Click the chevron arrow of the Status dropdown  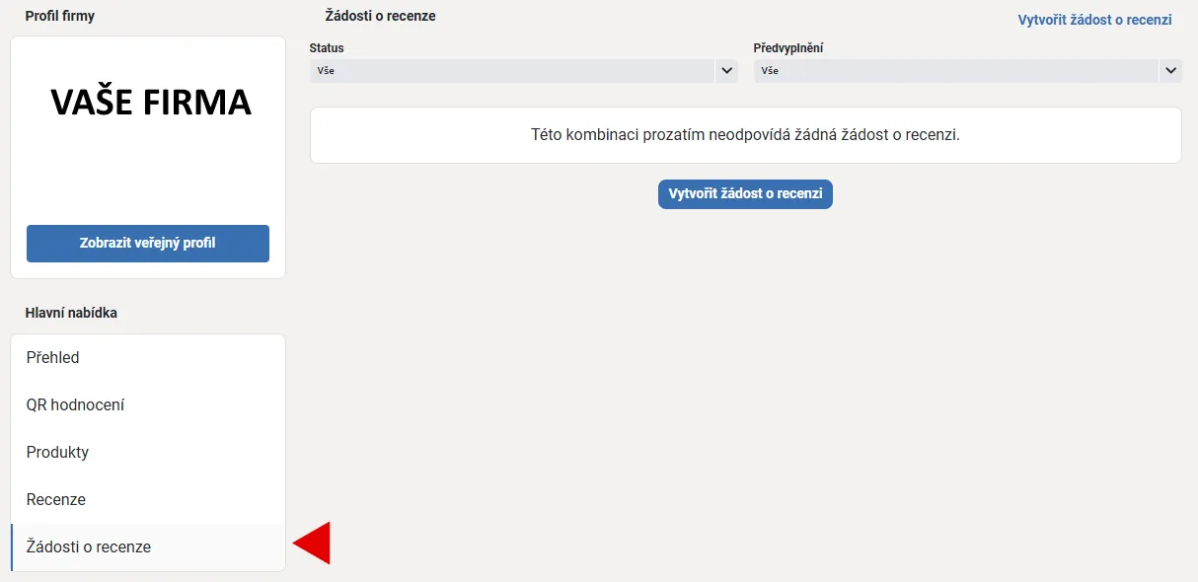click(x=727, y=71)
